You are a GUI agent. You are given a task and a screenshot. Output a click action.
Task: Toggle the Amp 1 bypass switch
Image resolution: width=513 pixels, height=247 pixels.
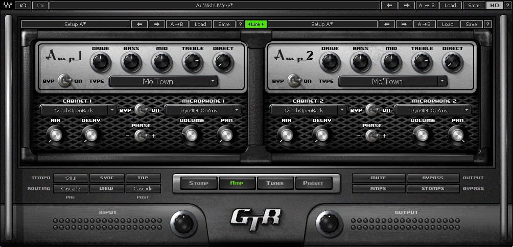tap(64, 81)
